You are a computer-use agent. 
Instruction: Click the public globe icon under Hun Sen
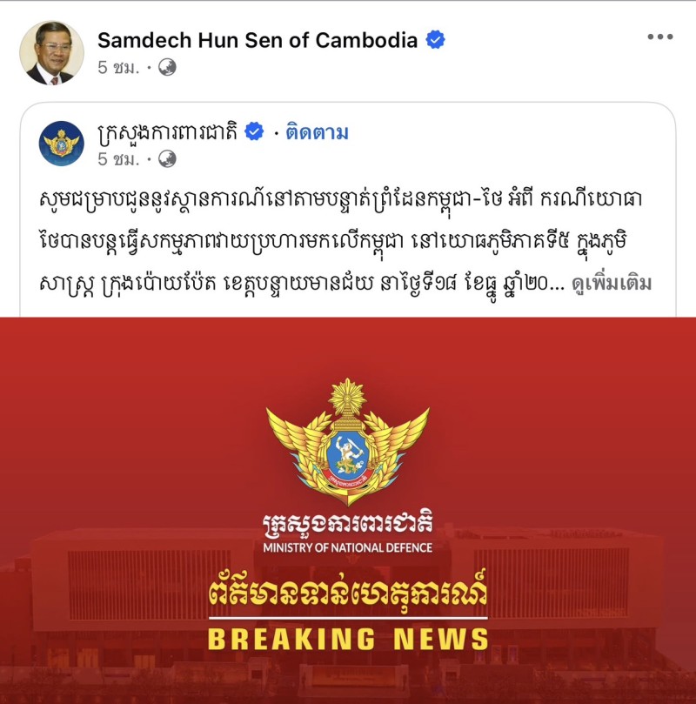(x=167, y=67)
